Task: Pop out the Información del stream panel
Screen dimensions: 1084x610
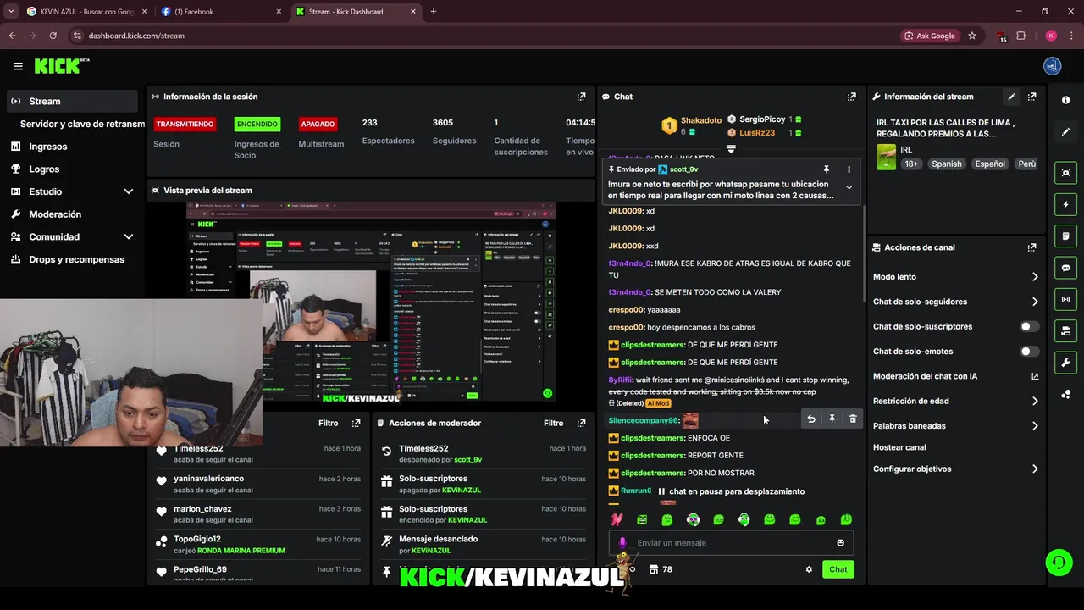Action: [1031, 97]
